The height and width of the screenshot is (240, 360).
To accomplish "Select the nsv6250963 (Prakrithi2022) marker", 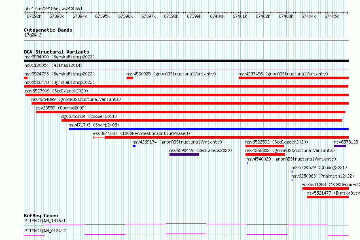I will [292, 180].
